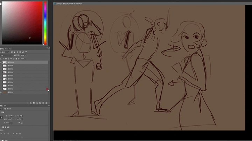Pick a shade in the color field
252x141 pixels.
22,23
